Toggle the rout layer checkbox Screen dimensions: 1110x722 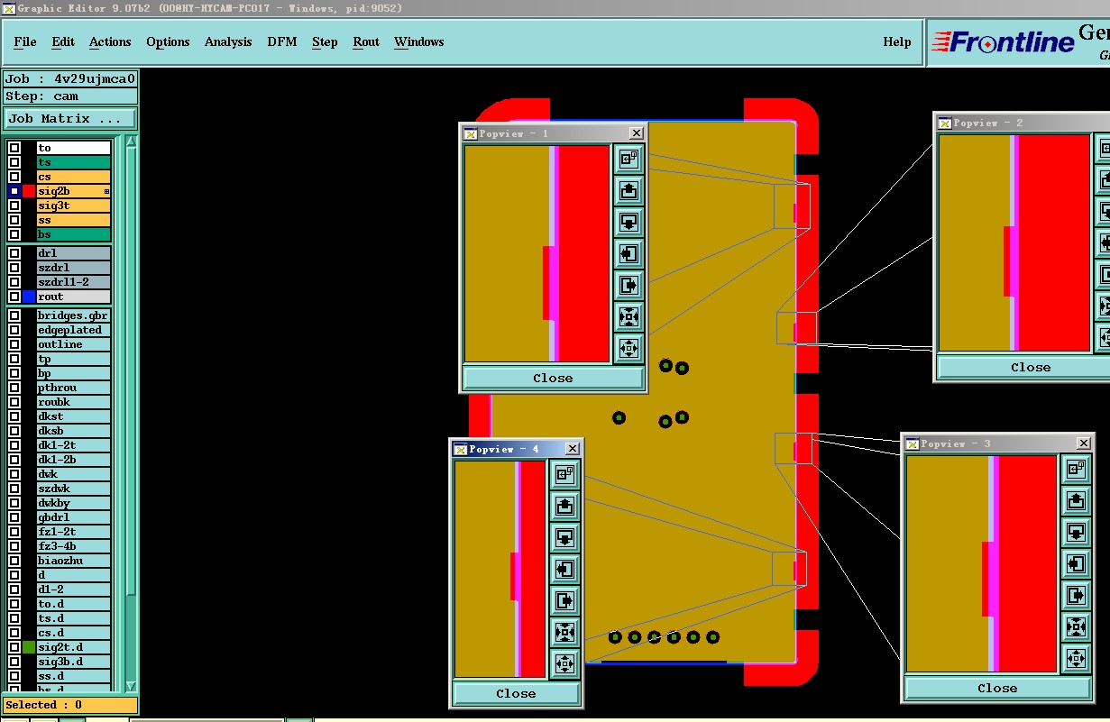pos(14,297)
